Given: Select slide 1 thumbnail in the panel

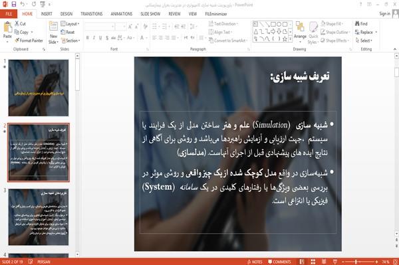Looking at the screenshot, I should (39, 88).
